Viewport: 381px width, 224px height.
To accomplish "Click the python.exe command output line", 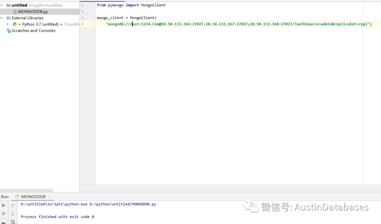I will point(89,204).
